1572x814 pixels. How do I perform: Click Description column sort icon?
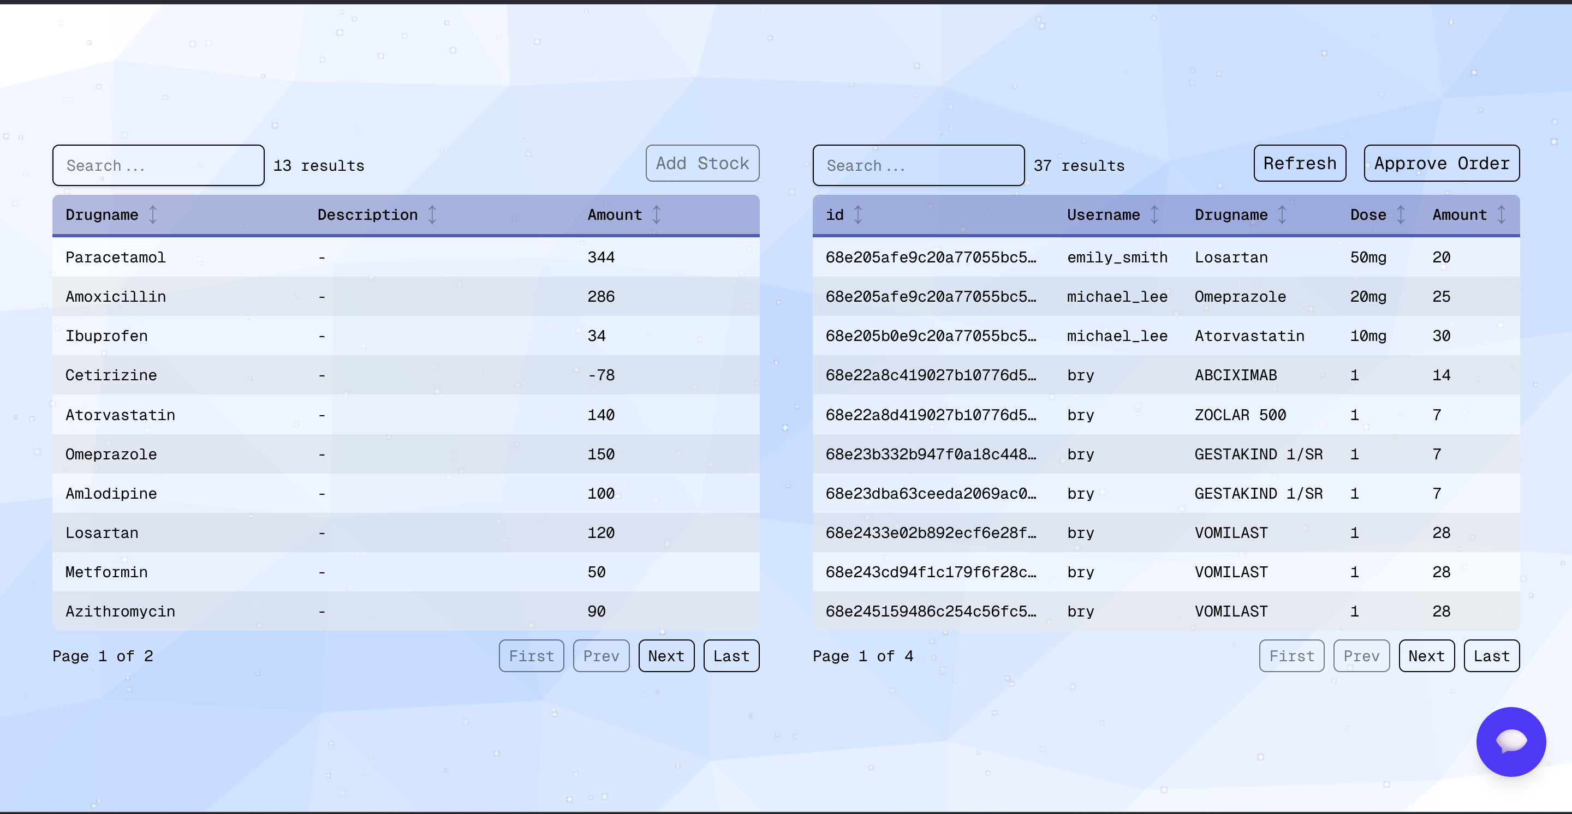(432, 214)
